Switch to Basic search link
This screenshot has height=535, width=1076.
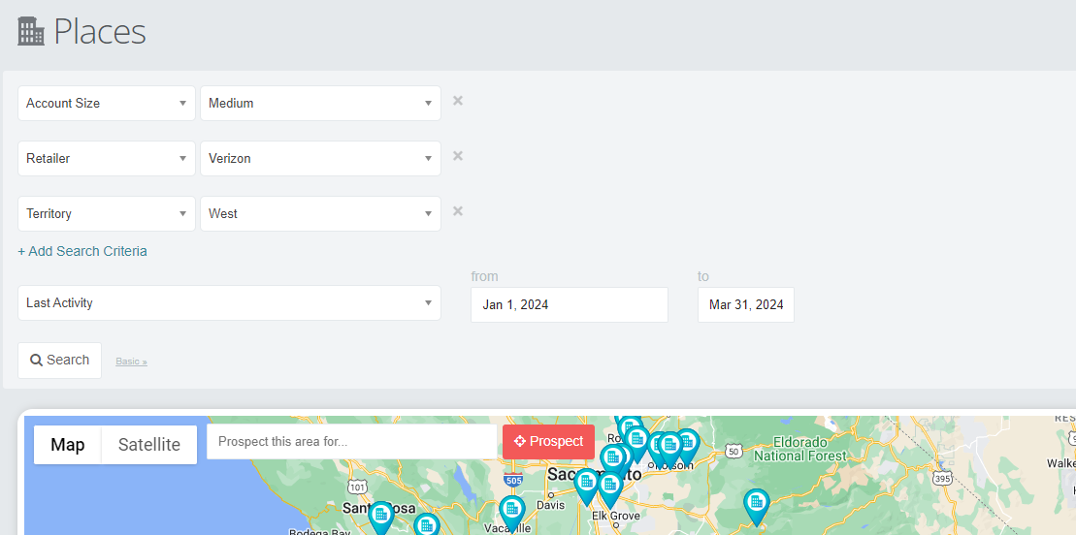131,361
